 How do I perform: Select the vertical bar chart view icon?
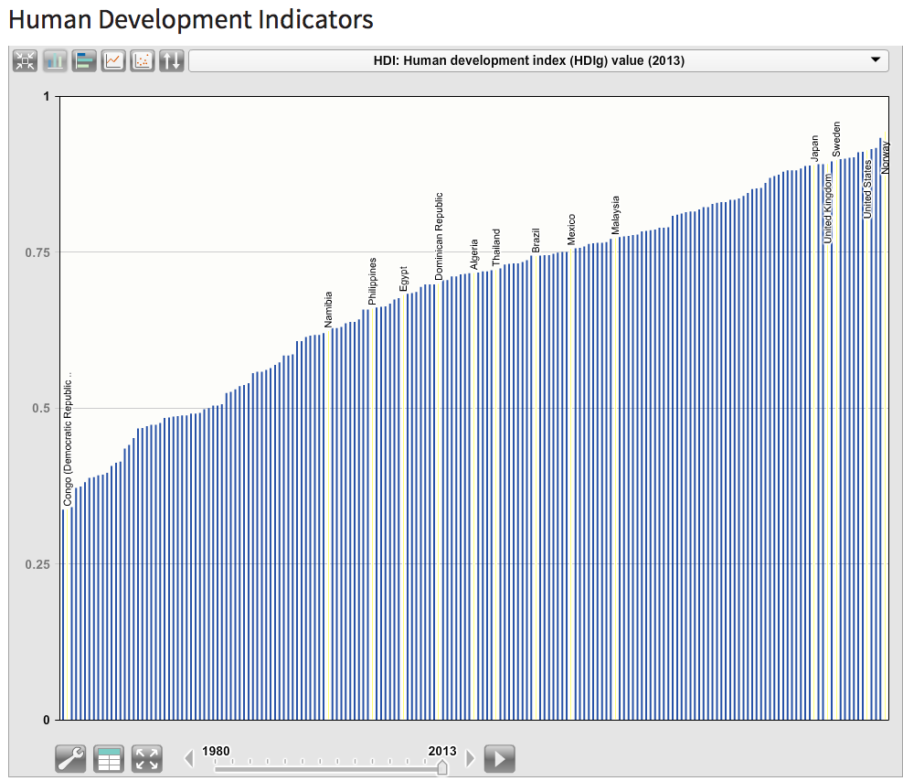[x=54, y=60]
